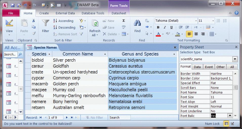Image resolution: width=242 pixels, height=129 pixels.
Task: Switch to Datasheet tab
Action: tap(119, 13)
